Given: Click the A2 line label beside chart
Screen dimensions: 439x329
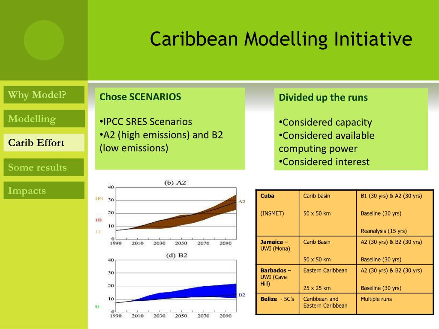Looking at the screenshot, I should click(242, 201).
